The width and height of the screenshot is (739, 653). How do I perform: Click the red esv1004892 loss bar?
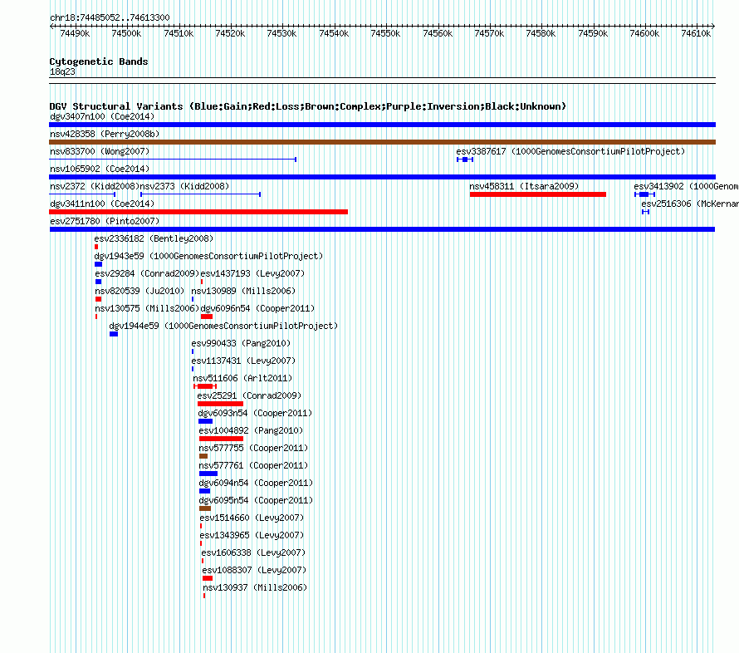[221, 439]
